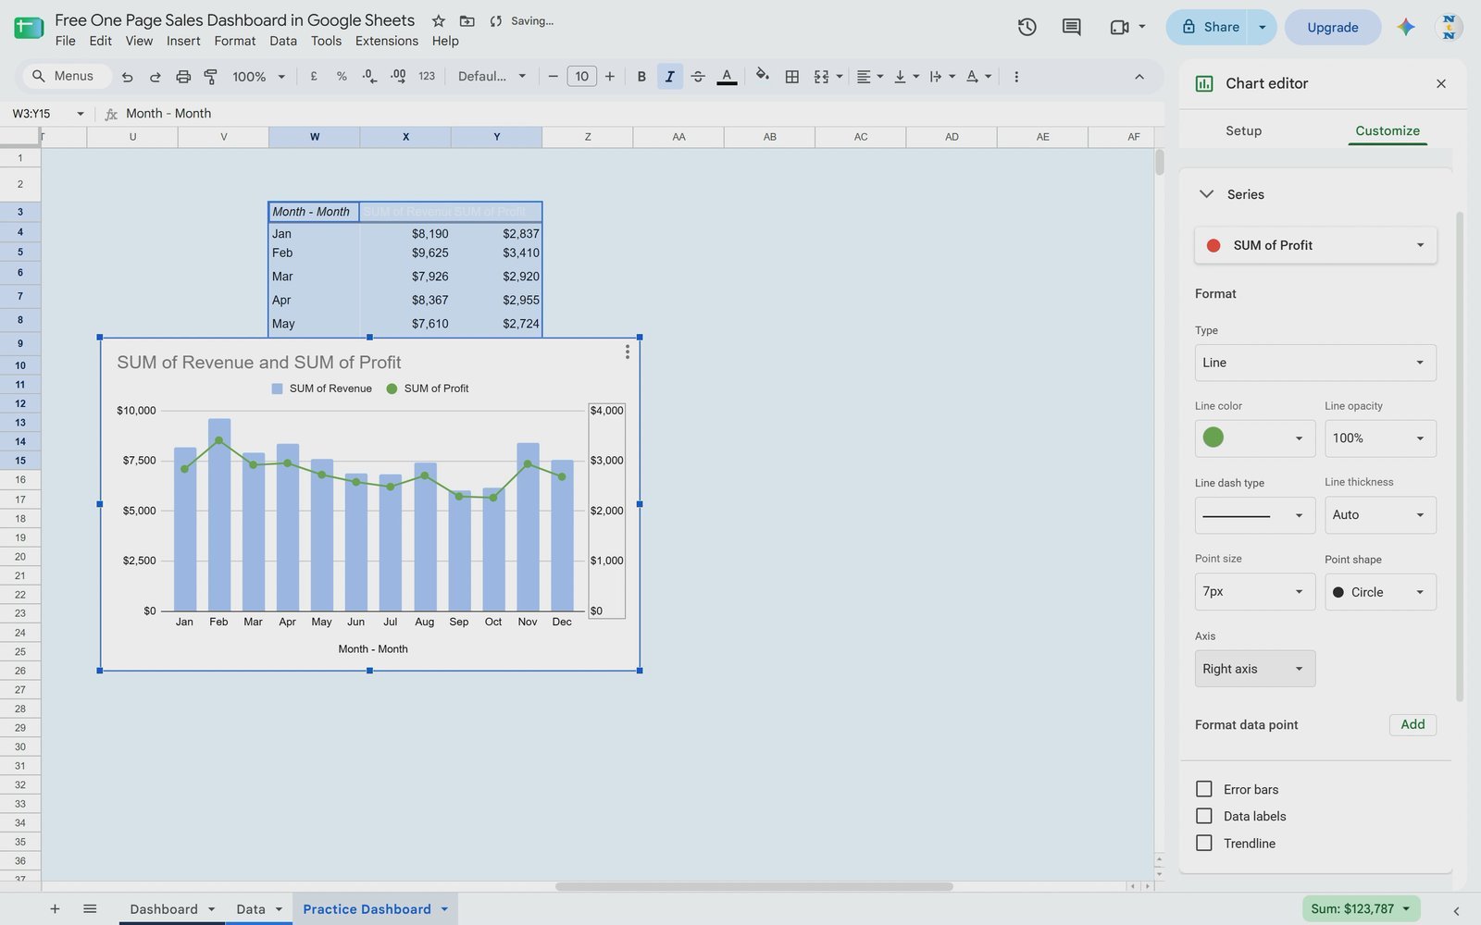
Task: Decrease decimal places in toolbar
Action: (369, 77)
